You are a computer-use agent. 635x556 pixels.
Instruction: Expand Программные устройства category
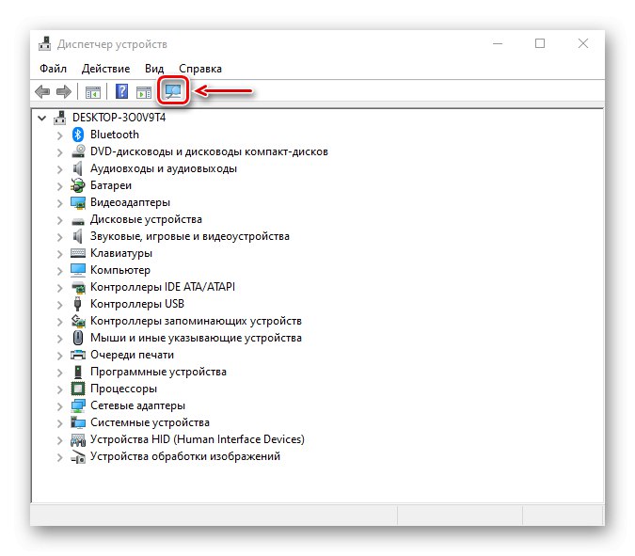[60, 373]
